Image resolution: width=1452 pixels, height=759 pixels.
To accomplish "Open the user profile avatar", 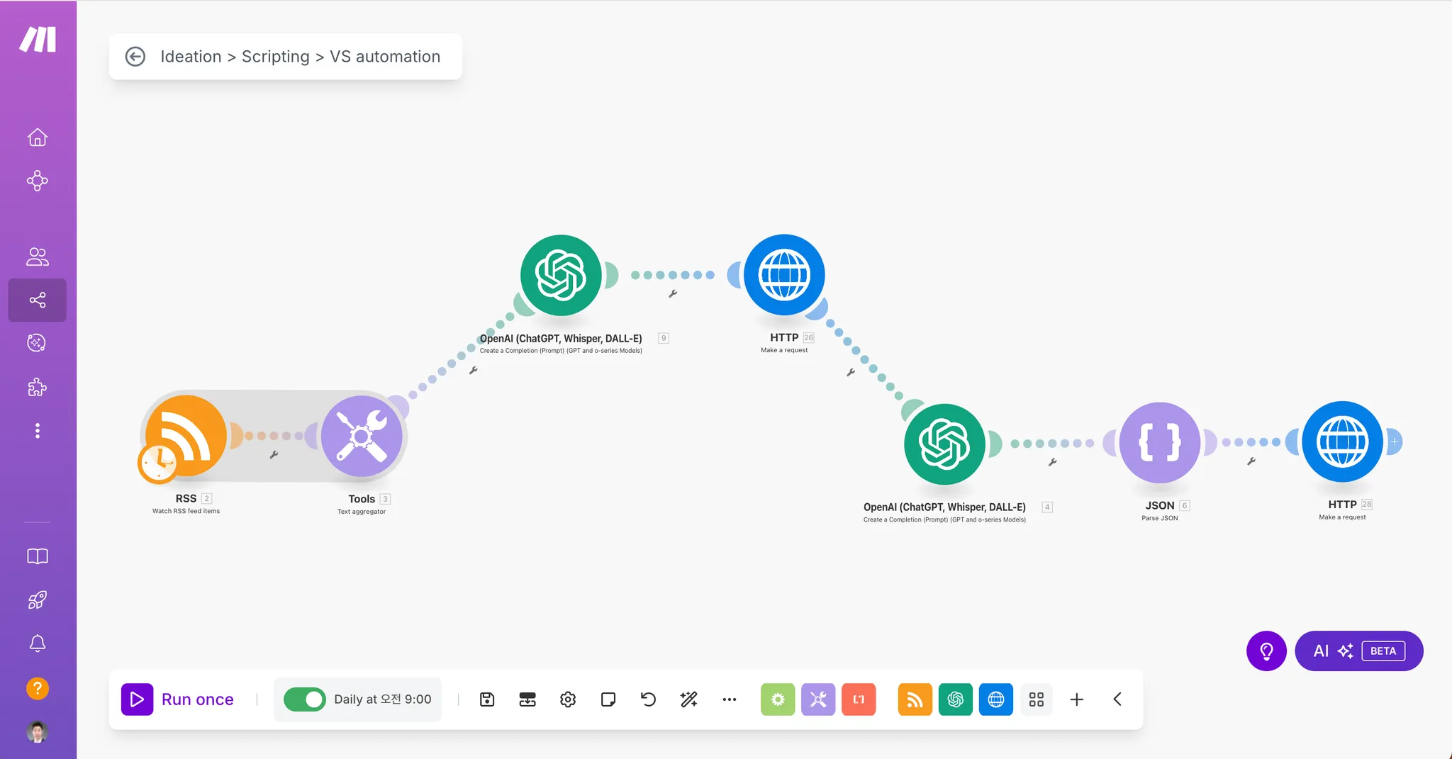I will coord(38,732).
